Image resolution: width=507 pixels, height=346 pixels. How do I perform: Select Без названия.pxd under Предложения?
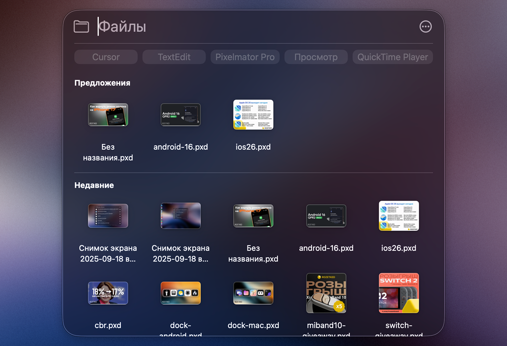[108, 115]
